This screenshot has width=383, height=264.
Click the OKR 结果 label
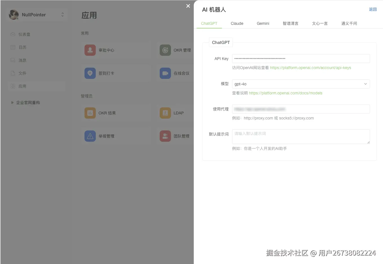click(x=107, y=113)
